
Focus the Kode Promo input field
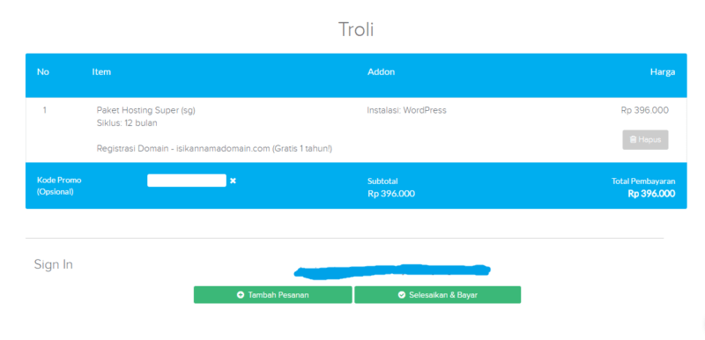187,181
